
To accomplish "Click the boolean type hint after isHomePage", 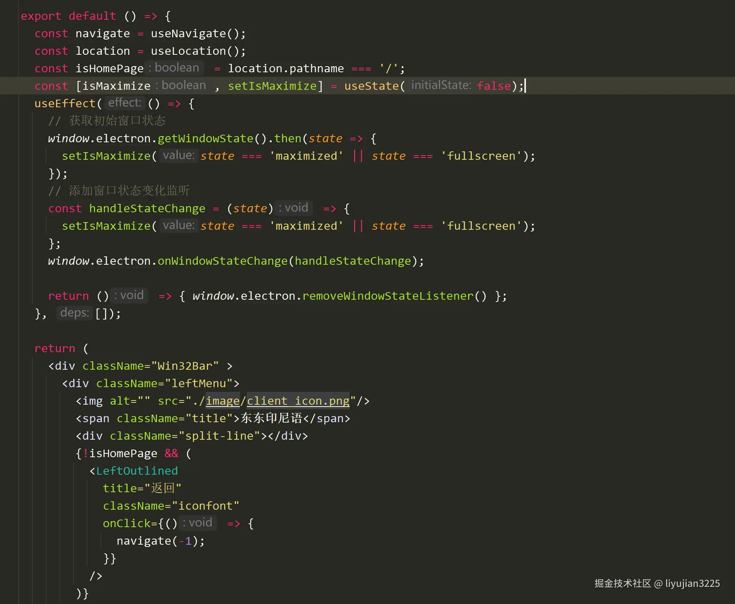I will coord(174,68).
